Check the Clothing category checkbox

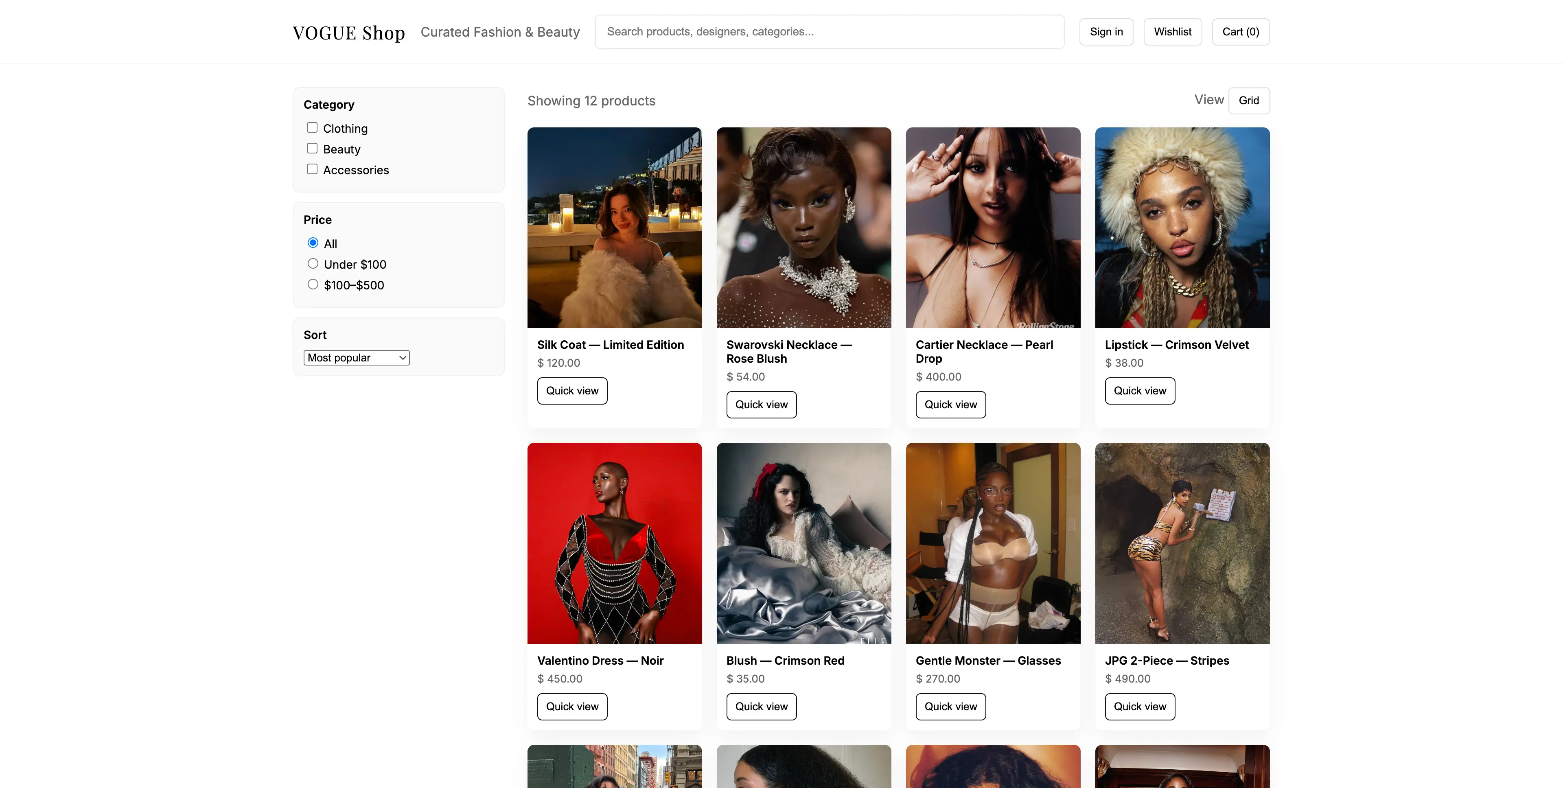pyautogui.click(x=313, y=127)
